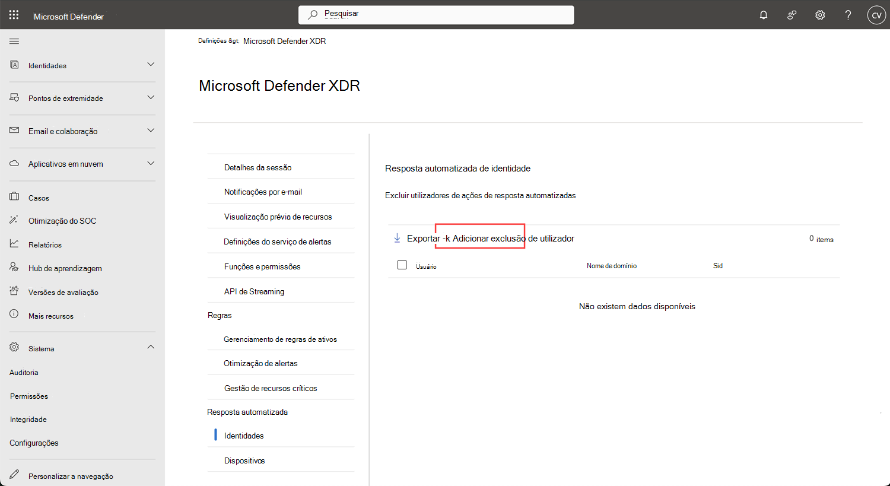Collapse the navigation hamburger menu

point(14,41)
